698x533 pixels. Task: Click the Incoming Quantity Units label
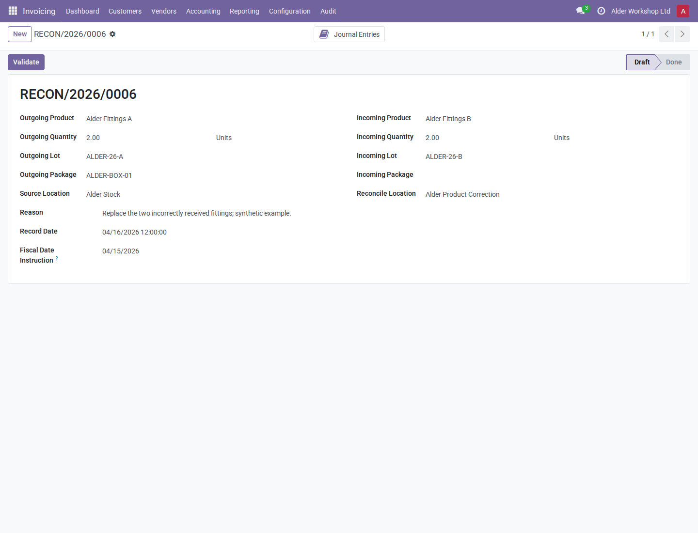coord(562,138)
